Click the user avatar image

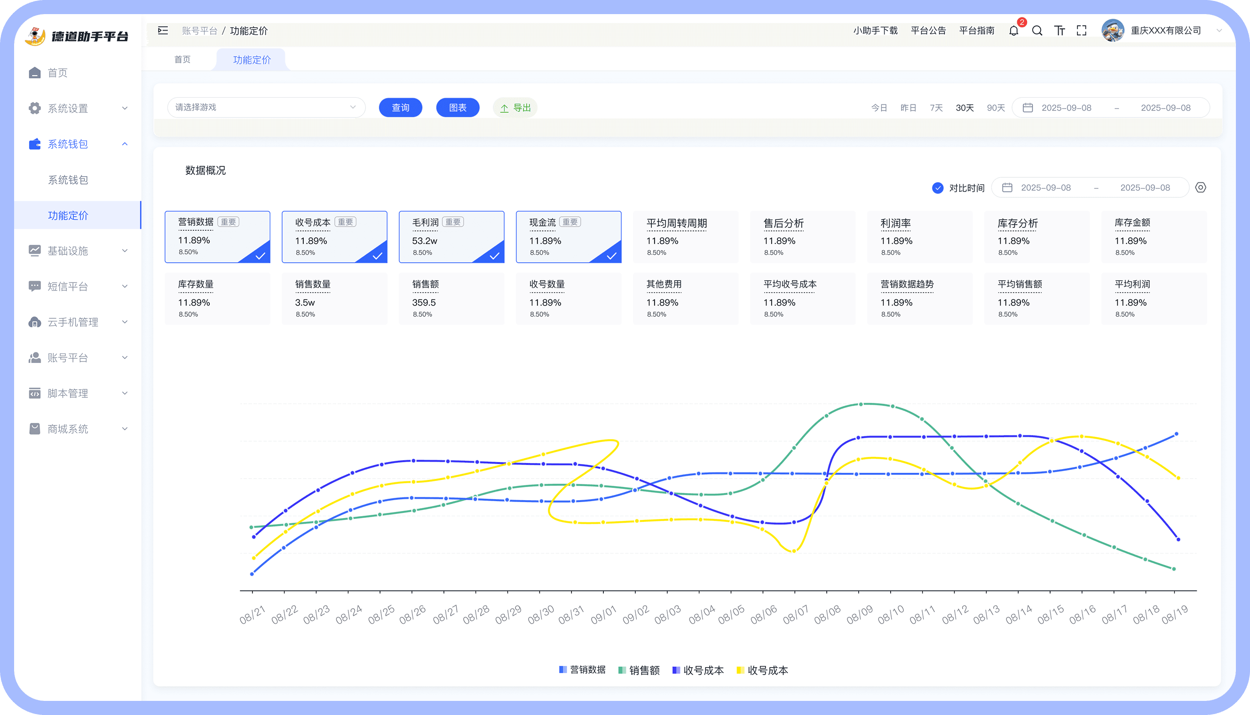click(x=1113, y=31)
